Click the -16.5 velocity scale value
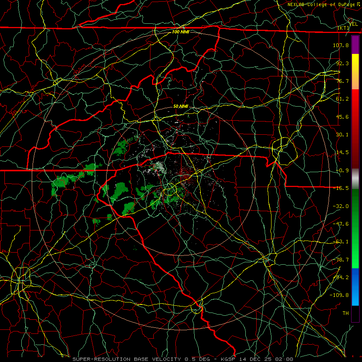The image size is (362, 362). click(341, 188)
